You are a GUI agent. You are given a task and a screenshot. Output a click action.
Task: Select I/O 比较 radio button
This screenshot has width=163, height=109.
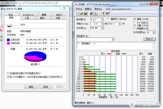pos(135,23)
